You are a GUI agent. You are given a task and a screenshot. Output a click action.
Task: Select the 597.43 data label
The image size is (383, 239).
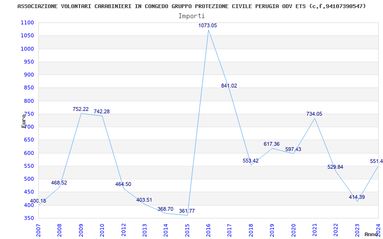tap(293, 149)
